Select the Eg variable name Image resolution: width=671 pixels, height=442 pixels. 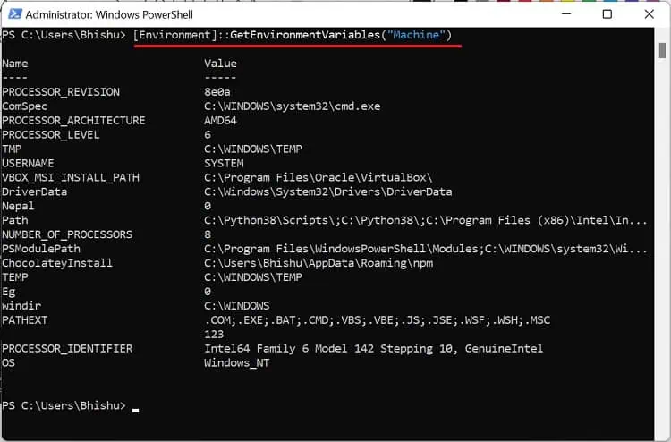9,292
